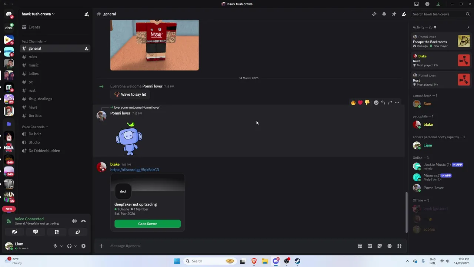Reply to the hovered message
This screenshot has width=474, height=267.
[x=383, y=103]
